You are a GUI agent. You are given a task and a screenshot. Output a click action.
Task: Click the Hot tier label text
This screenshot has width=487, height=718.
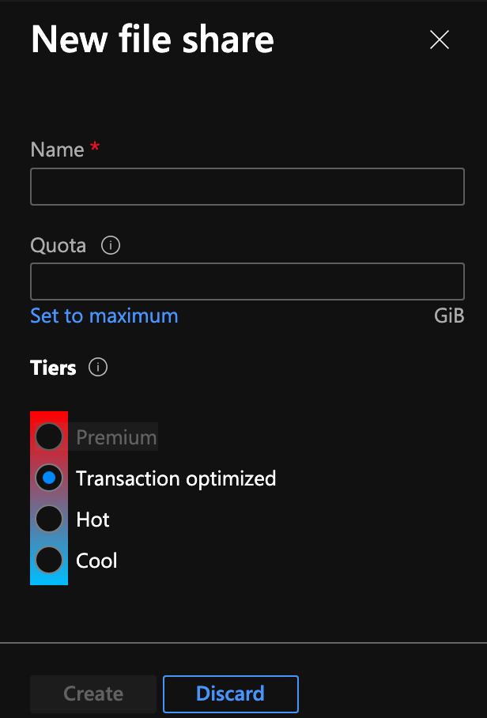(92, 520)
